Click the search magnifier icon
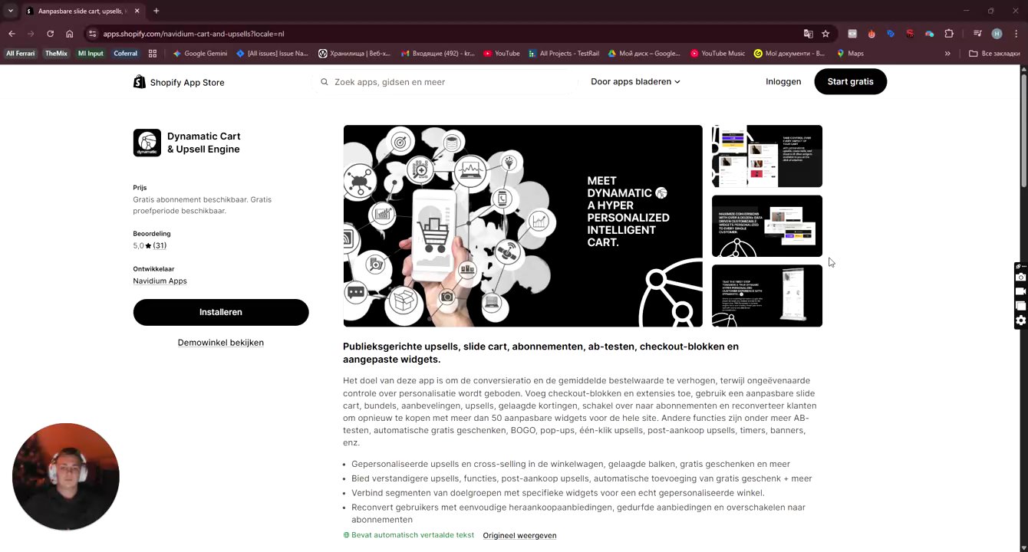This screenshot has width=1028, height=552. click(325, 82)
